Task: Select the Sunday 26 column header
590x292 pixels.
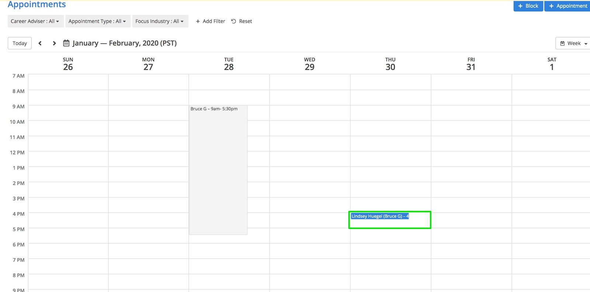Action: (x=68, y=64)
